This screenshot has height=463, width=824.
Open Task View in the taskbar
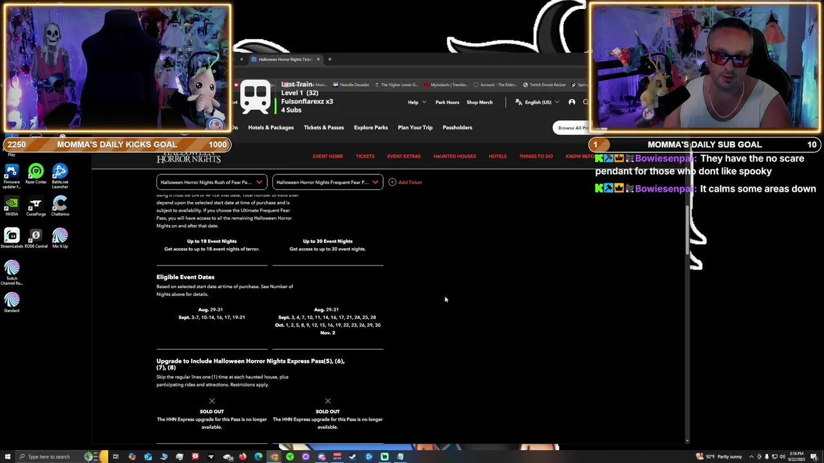click(x=116, y=457)
